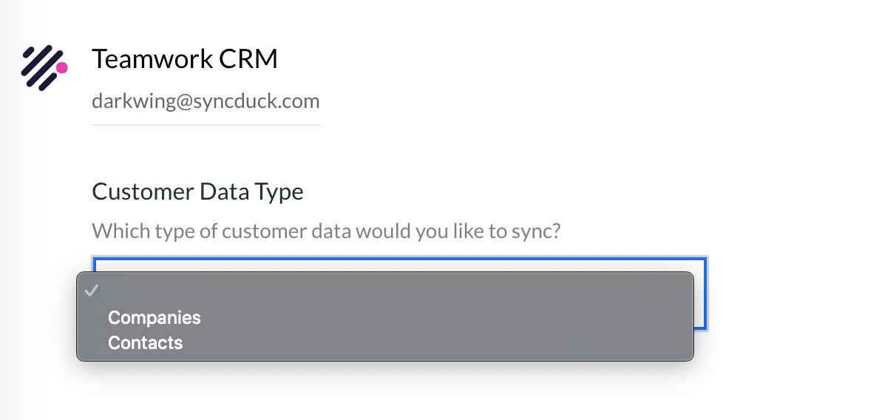The image size is (896, 420).
Task: Select Contacts from the dropdown list
Action: pyautogui.click(x=146, y=342)
